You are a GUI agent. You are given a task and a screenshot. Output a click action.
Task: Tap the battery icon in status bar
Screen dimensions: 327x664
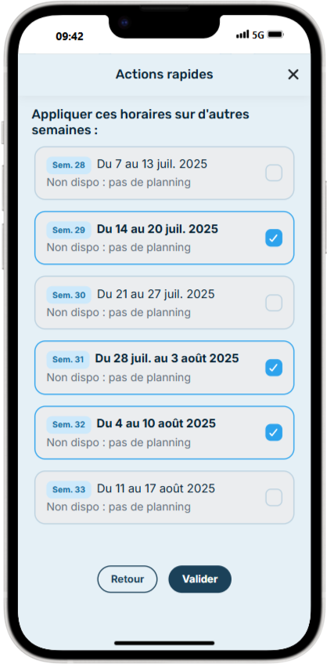tap(275, 34)
